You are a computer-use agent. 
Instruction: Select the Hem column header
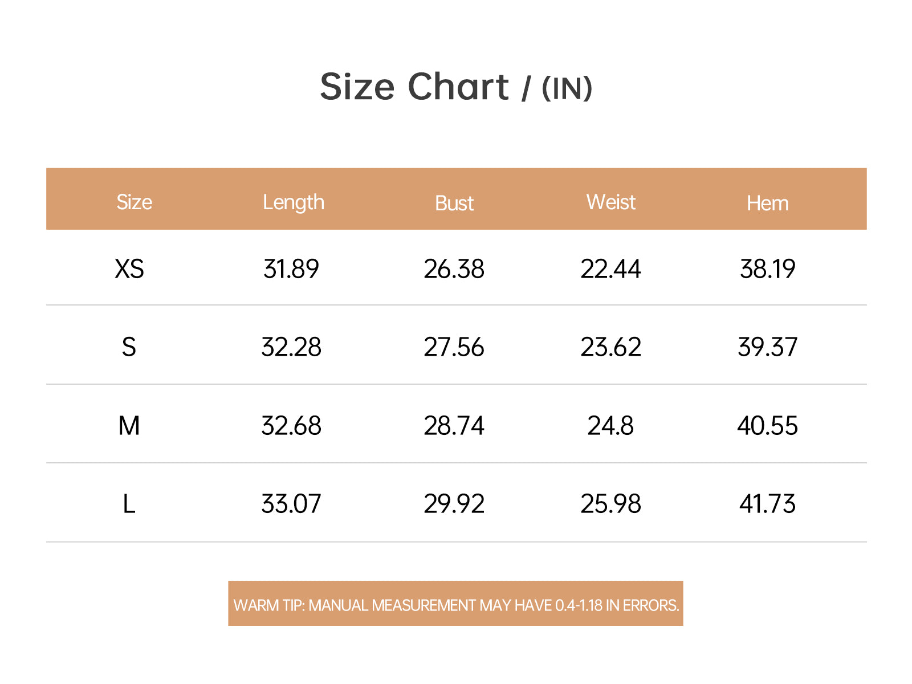768,203
